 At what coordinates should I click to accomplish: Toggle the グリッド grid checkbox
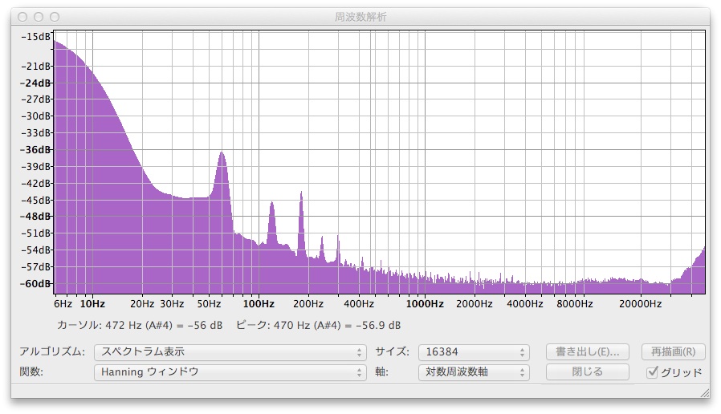(652, 372)
